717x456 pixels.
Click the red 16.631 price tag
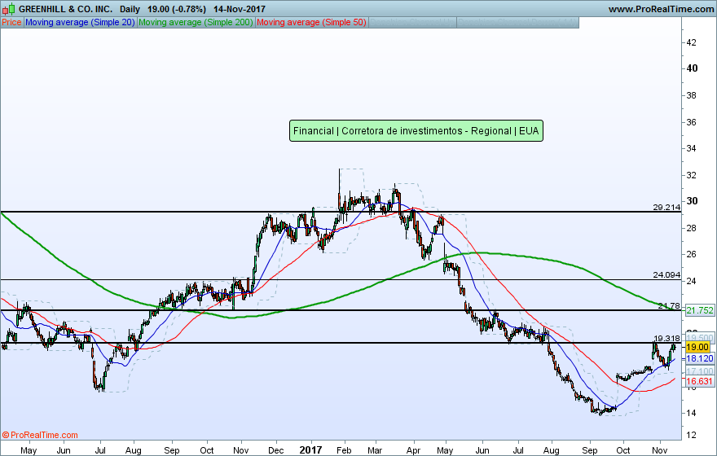tap(700, 381)
